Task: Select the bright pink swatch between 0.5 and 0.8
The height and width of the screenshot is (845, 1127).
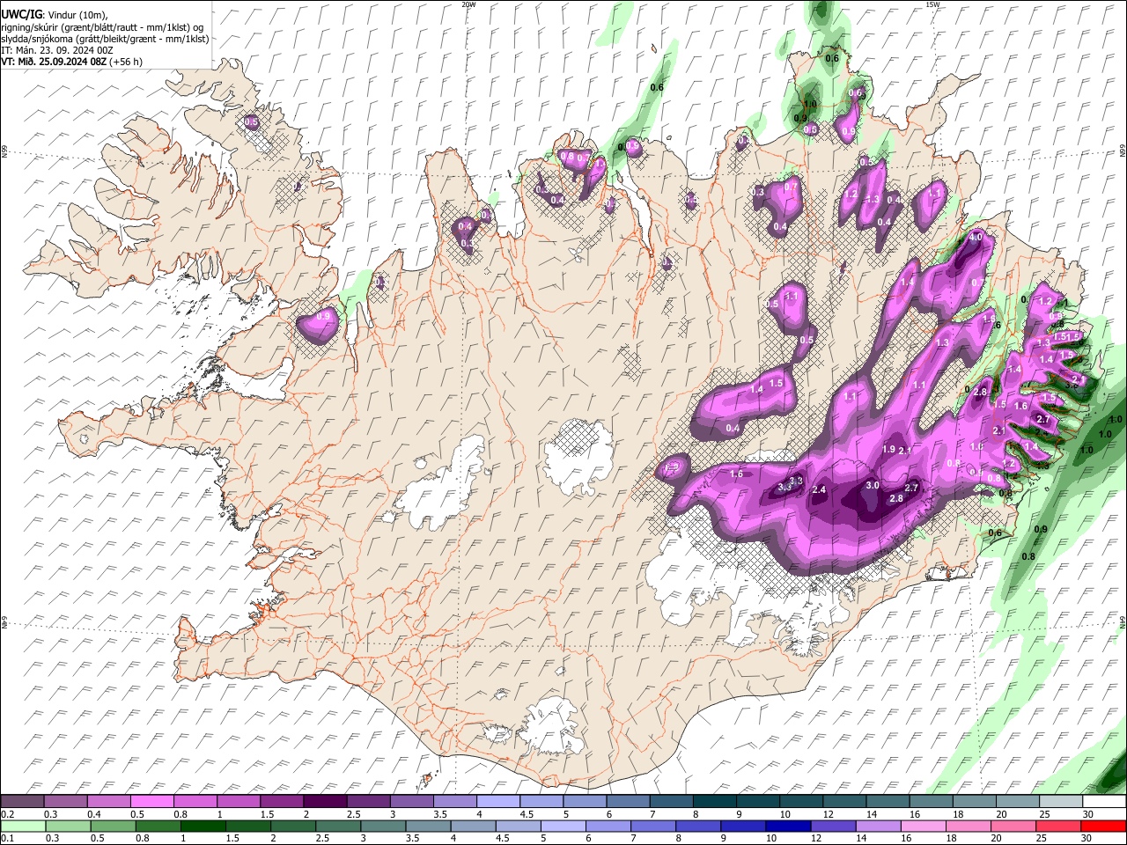Action: tap(152, 802)
